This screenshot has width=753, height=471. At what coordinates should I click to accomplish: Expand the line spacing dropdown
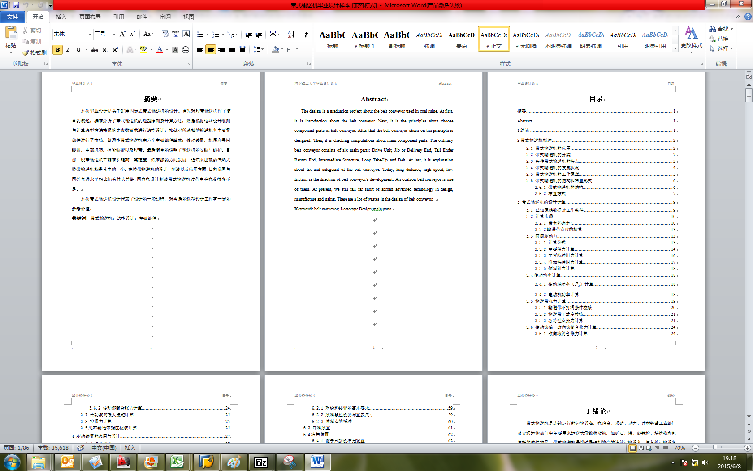click(x=259, y=49)
